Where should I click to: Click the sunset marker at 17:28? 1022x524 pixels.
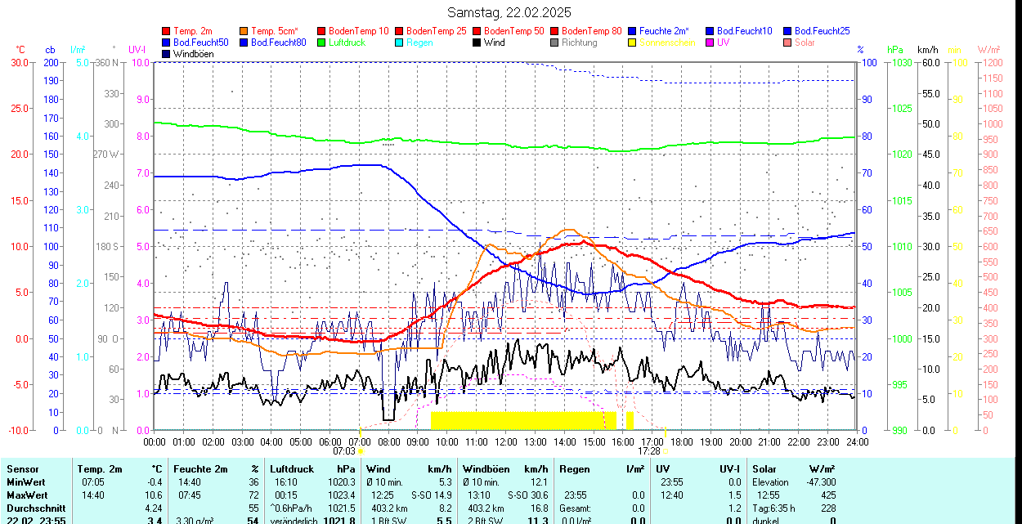[x=666, y=450]
